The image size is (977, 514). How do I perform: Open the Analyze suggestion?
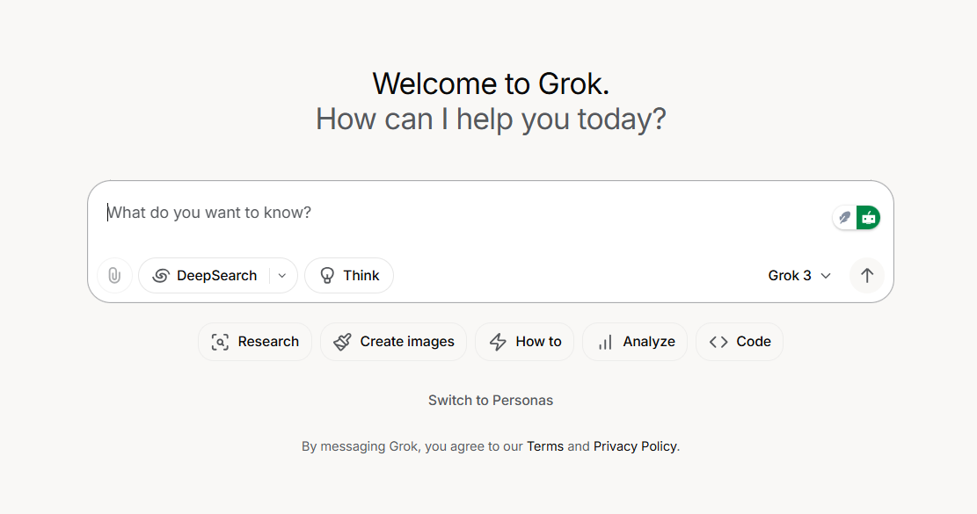tap(635, 342)
